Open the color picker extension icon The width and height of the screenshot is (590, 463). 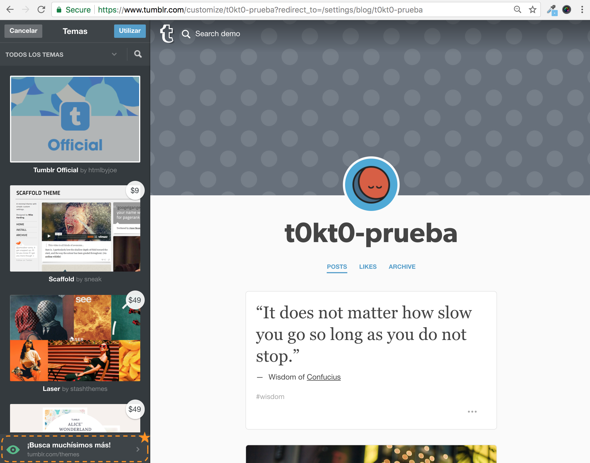[x=552, y=10]
